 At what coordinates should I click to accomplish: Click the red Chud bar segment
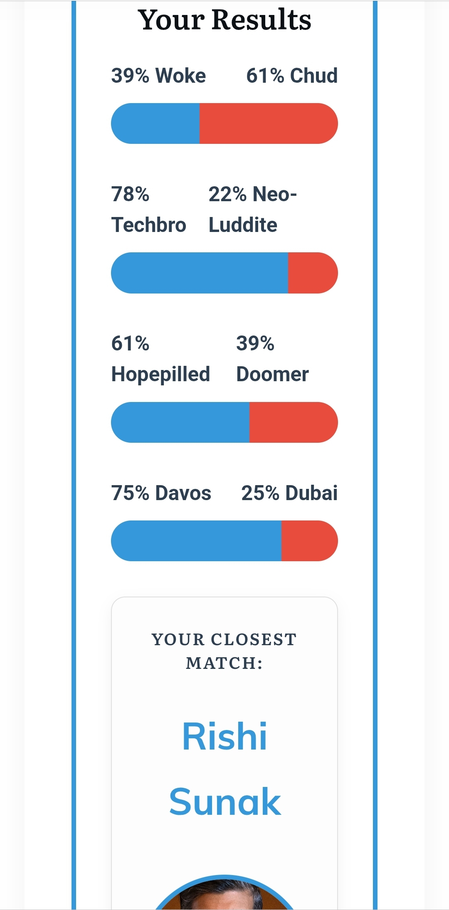(269, 123)
